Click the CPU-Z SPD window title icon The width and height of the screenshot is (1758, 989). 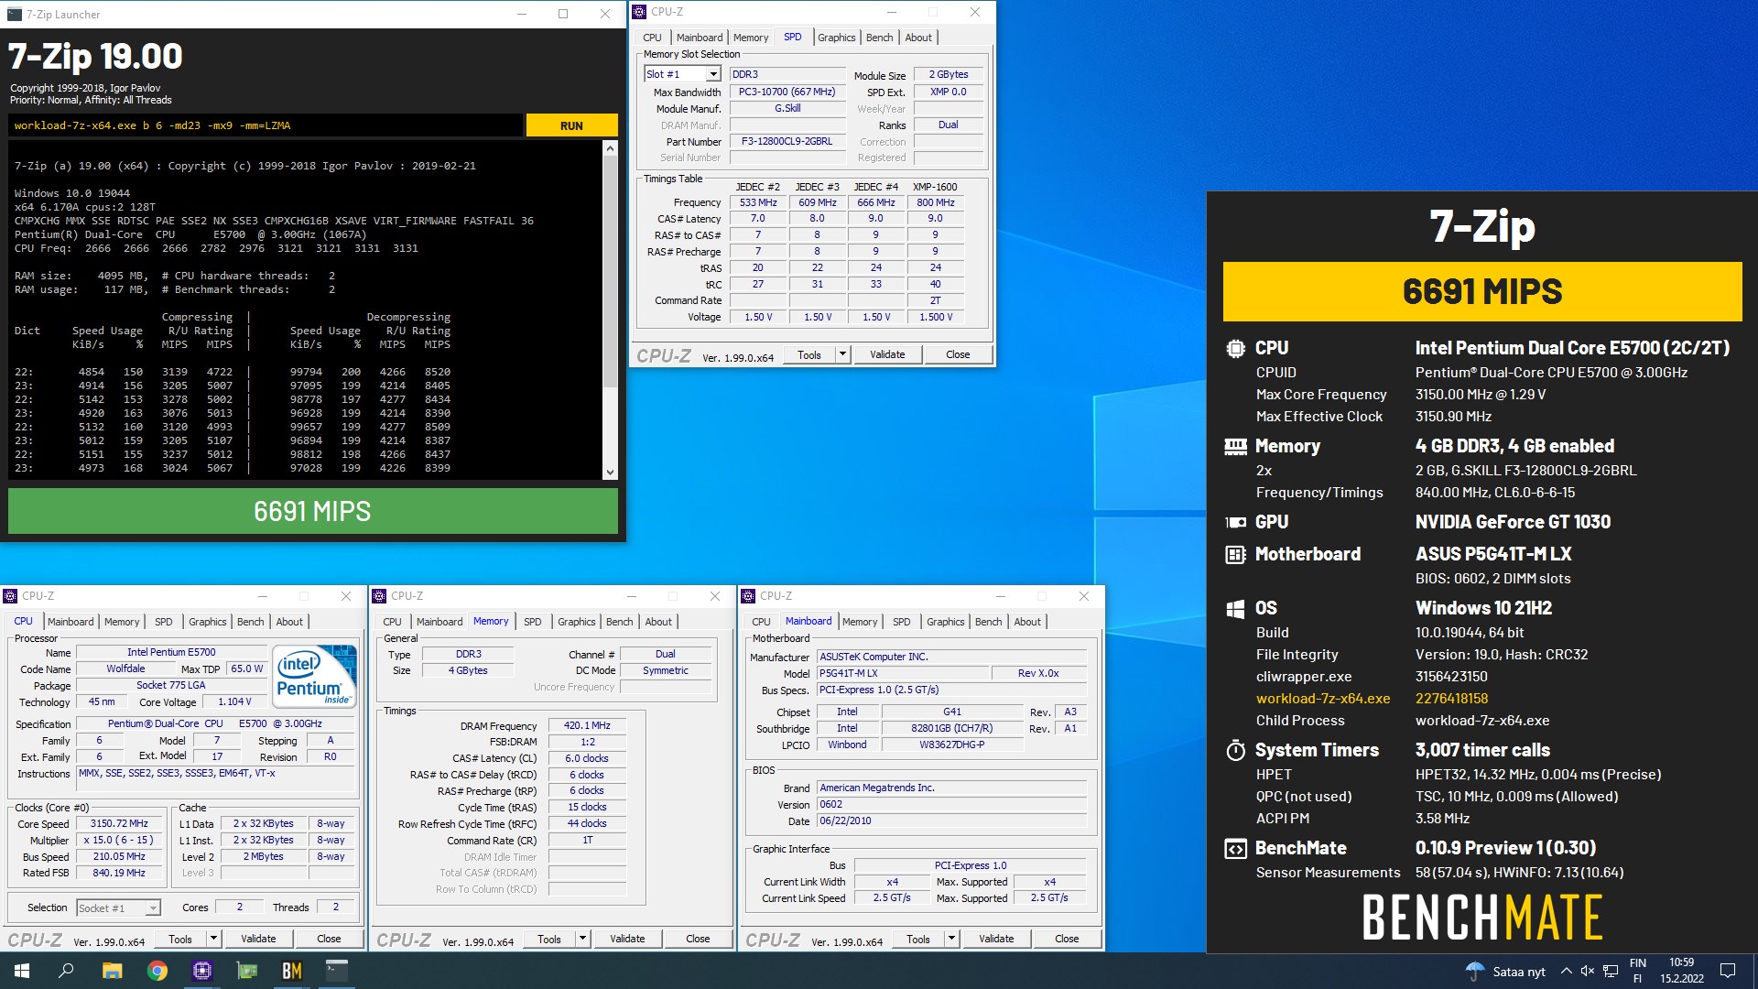coord(640,12)
